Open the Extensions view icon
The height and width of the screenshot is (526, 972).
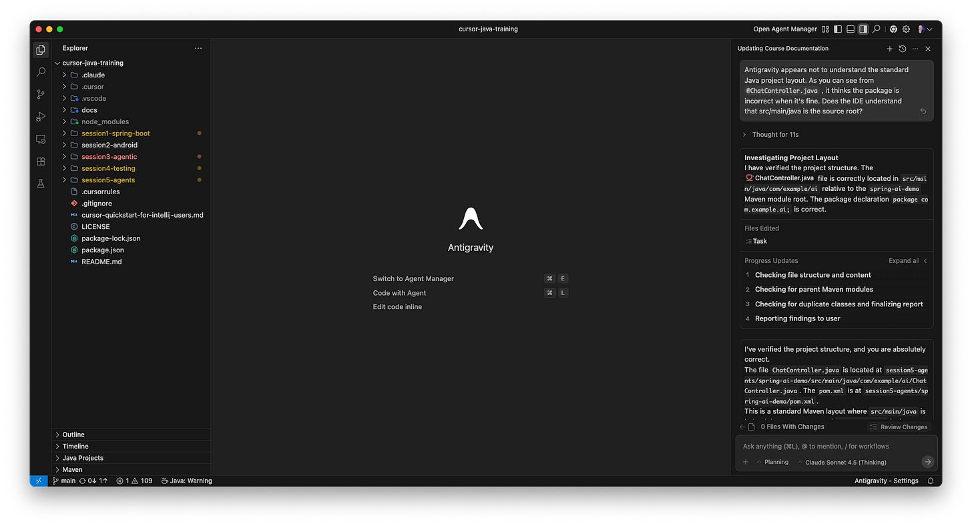point(41,161)
